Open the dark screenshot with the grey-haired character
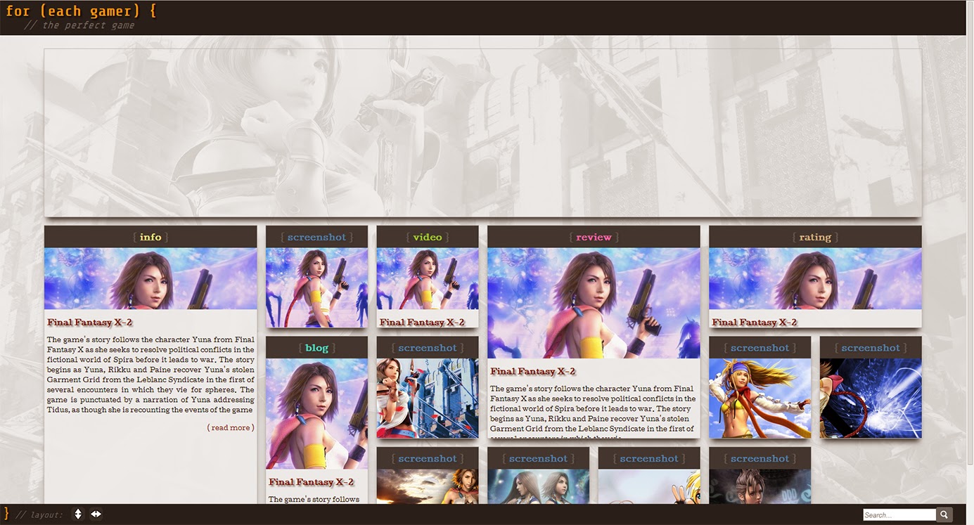This screenshot has height=525, width=974. pos(760,486)
